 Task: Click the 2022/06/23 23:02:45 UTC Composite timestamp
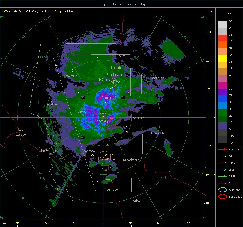pyautogui.click(x=37, y=11)
